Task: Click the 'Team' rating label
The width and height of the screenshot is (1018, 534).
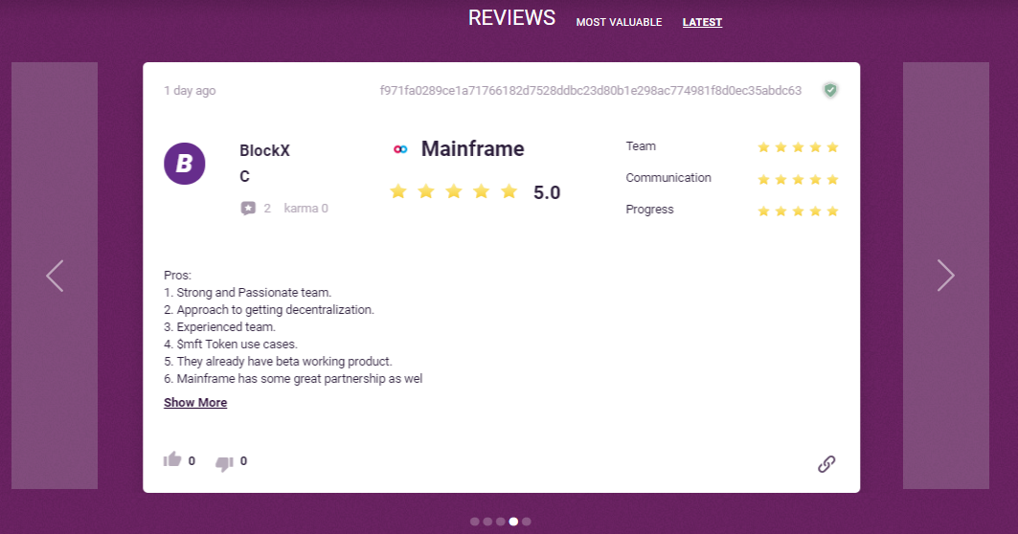Action: (641, 146)
